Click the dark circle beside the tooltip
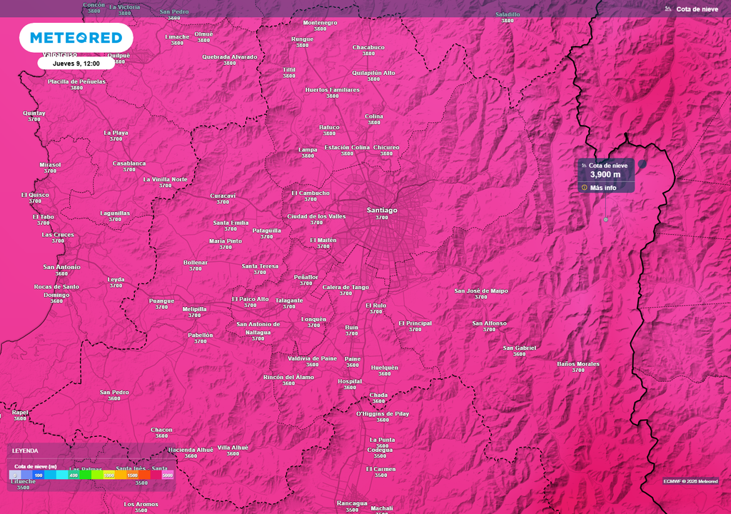This screenshot has width=731, height=514. [642, 163]
